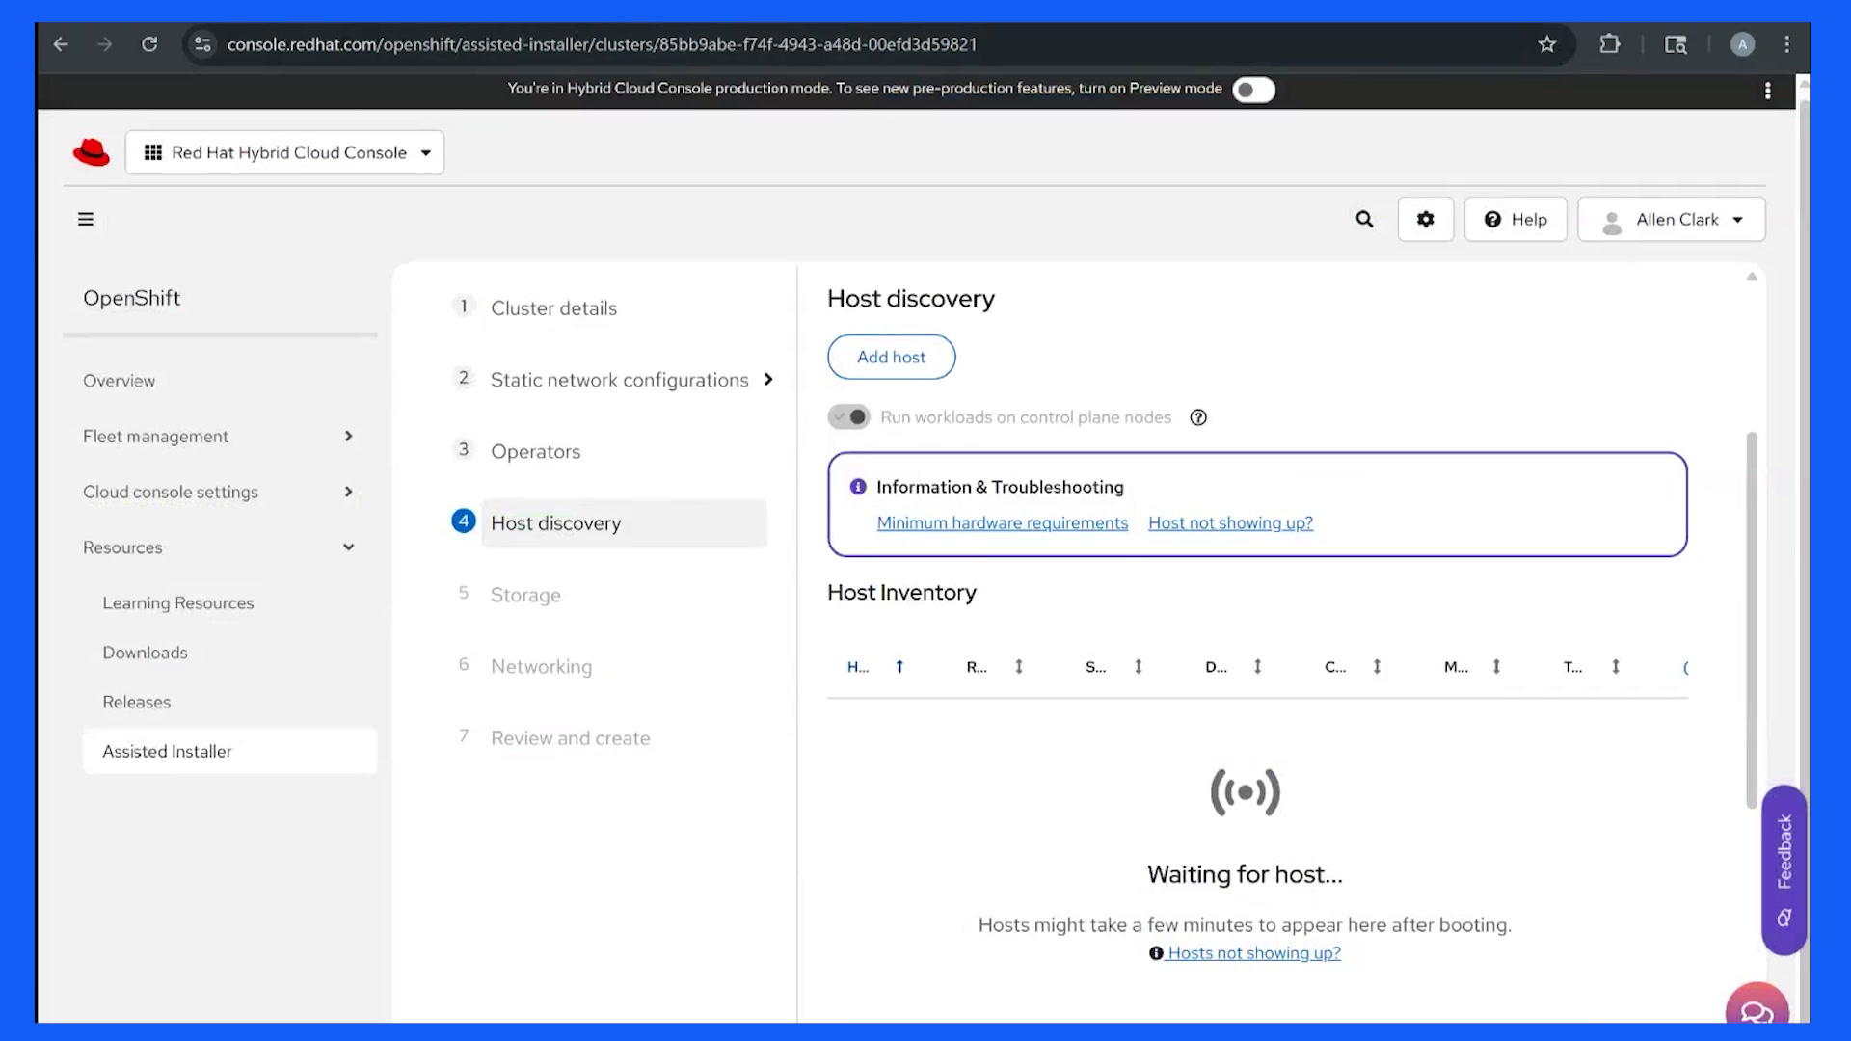The image size is (1851, 1041).
Task: Click the help question mark beside control plane toggle
Action: 1198,417
